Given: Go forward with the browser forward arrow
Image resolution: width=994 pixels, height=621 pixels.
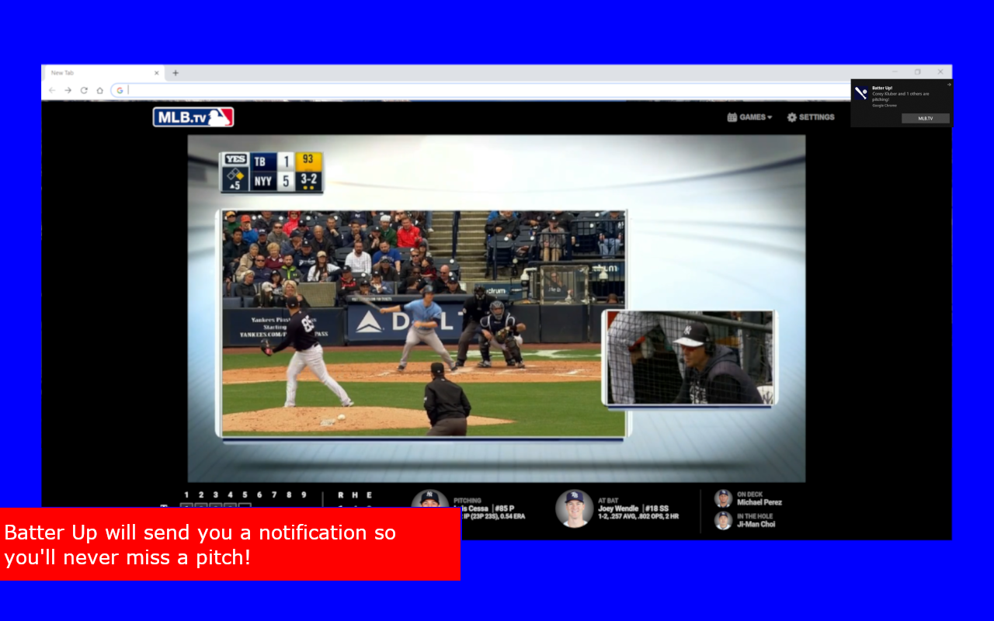Looking at the screenshot, I should tap(68, 90).
